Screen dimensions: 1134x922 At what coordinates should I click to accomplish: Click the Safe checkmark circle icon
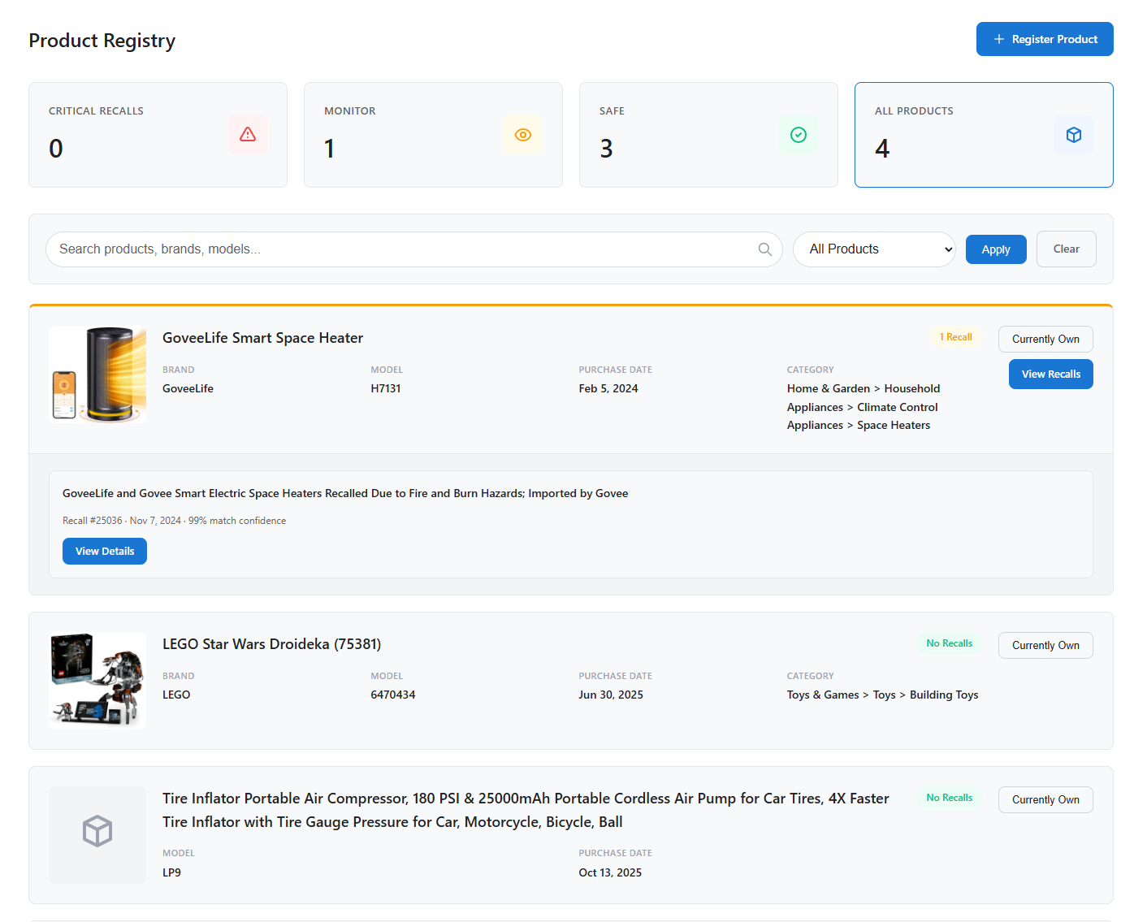799,135
